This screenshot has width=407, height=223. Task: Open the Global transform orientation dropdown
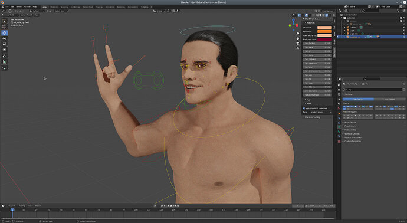pos(159,11)
